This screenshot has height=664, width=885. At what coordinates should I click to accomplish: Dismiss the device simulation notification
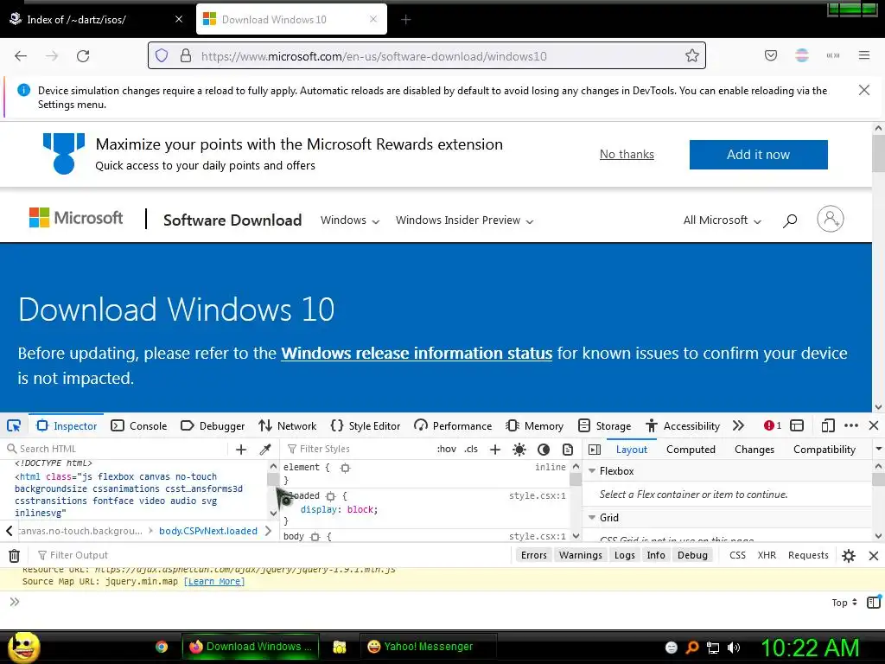[863, 90]
